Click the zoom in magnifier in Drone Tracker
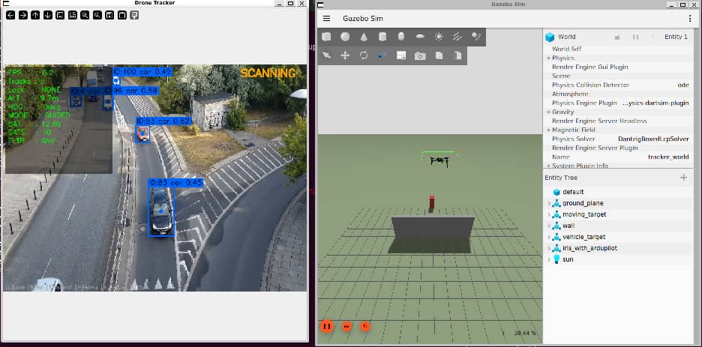The image size is (702, 347). pyautogui.click(x=85, y=15)
